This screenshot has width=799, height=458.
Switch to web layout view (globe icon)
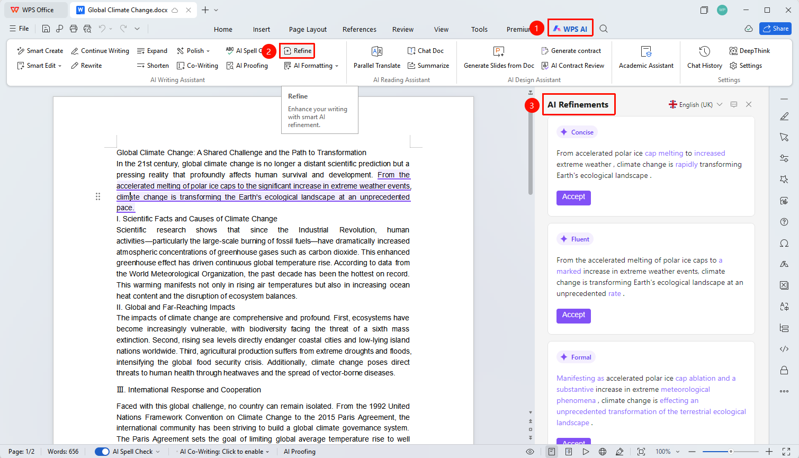(x=603, y=452)
